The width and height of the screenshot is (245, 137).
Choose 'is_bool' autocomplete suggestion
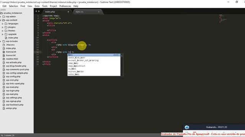click(x=94, y=69)
